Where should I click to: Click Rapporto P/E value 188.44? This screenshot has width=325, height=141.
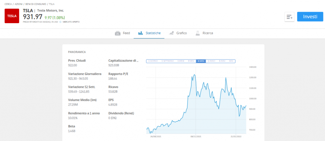(x=113, y=79)
